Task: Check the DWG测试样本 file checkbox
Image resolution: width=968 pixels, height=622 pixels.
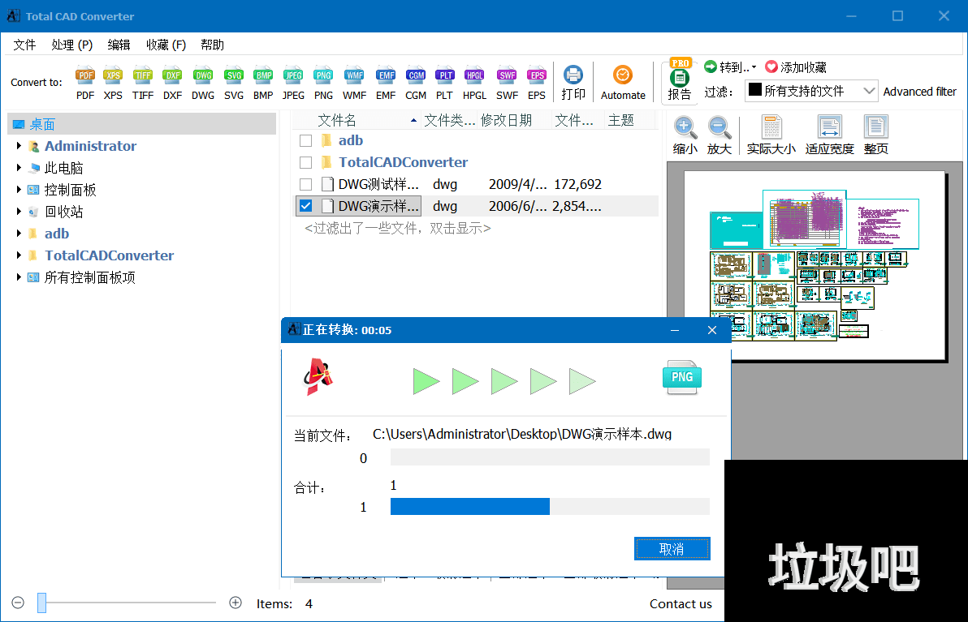Action: (x=306, y=183)
